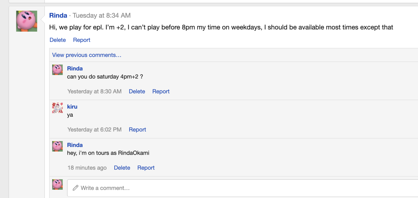Delete the comment posted Yesterday at 8:30 AM
Viewport: 418px width, 198px height.
pyautogui.click(x=137, y=91)
